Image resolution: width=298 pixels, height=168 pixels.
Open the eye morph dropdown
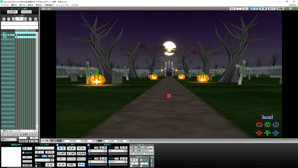(x=97, y=151)
